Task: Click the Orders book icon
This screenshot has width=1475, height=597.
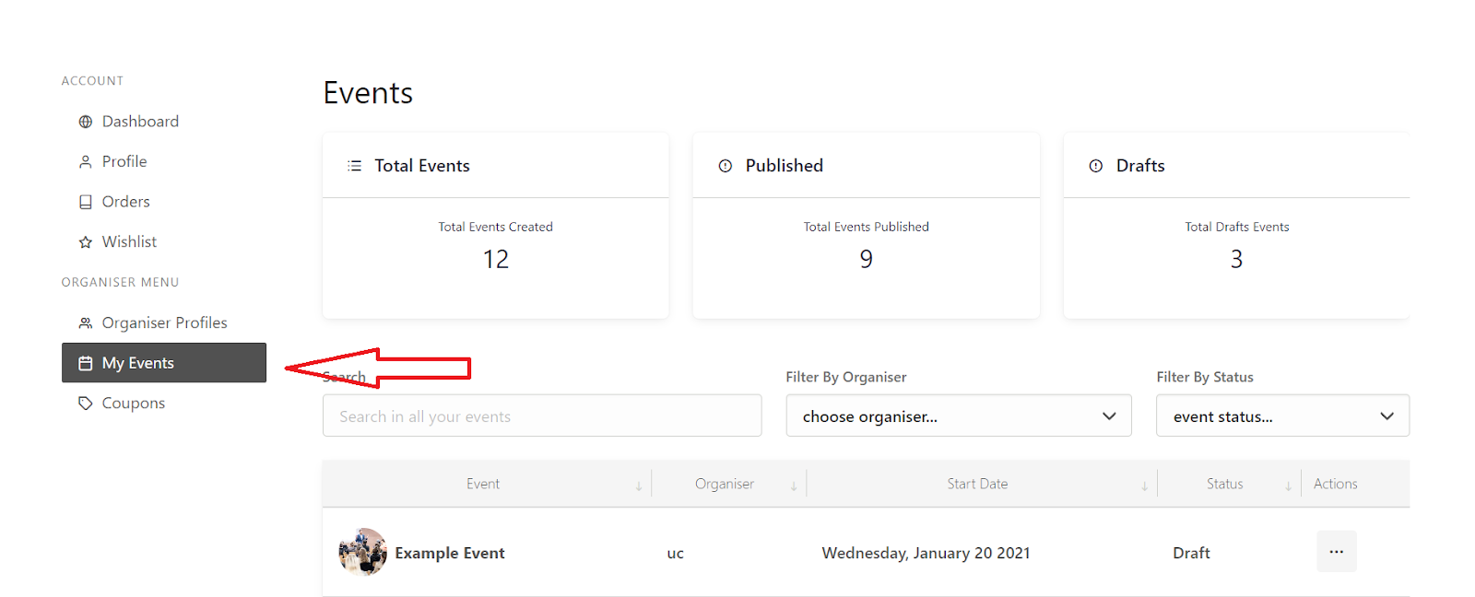Action: (x=86, y=202)
